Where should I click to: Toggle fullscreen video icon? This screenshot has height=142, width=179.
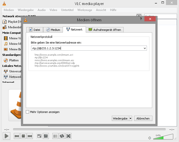39,136
